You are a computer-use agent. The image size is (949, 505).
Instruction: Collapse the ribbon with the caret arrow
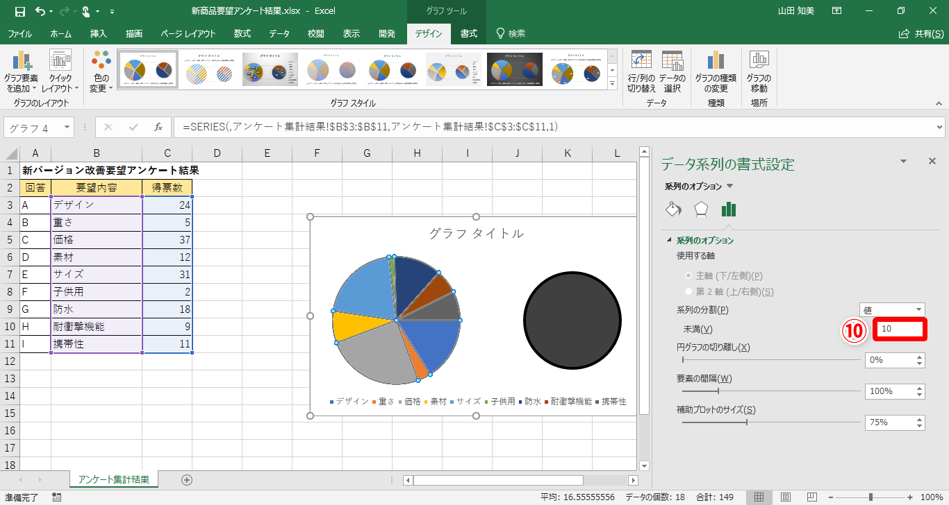coord(939,103)
